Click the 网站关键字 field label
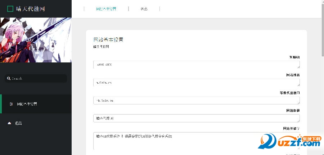The width and height of the screenshot is (324, 155). 291,129
